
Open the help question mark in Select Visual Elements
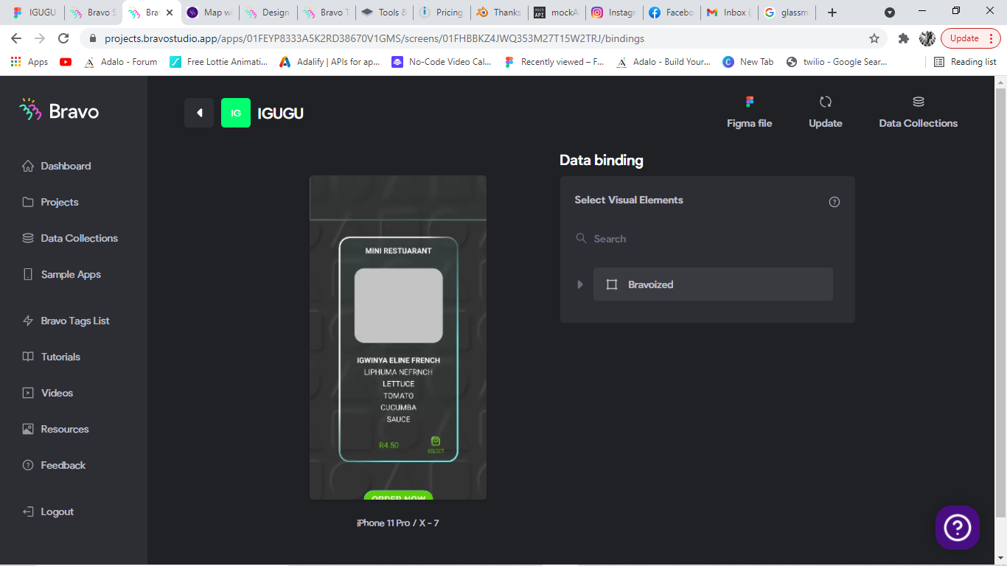834,202
